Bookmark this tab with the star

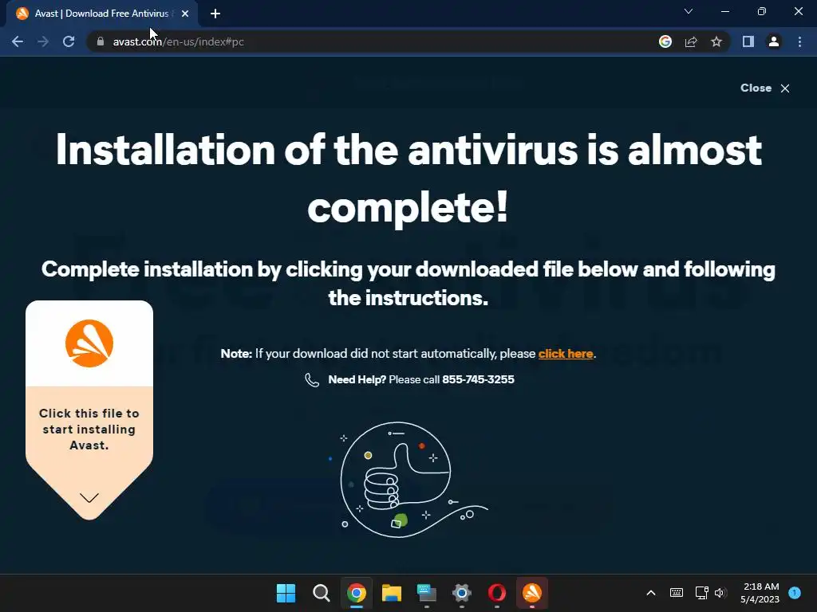(716, 41)
